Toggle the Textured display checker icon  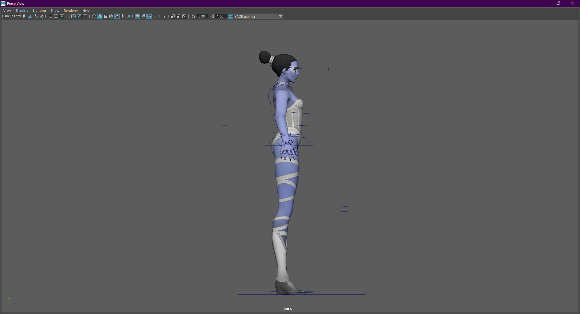[x=117, y=16]
